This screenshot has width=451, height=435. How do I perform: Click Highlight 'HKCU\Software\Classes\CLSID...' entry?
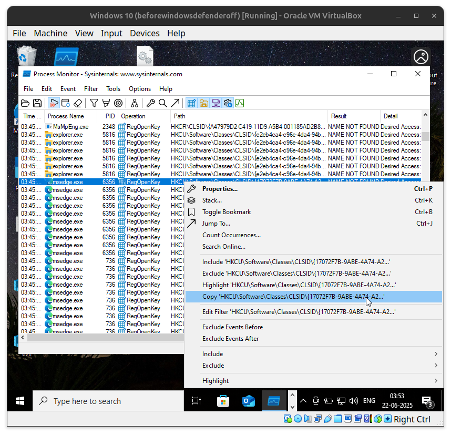[x=313, y=285]
